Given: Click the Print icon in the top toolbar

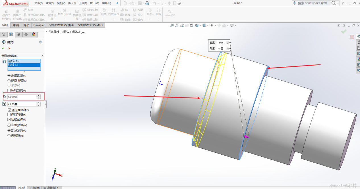Looking at the screenshot, I should pos(147,3).
